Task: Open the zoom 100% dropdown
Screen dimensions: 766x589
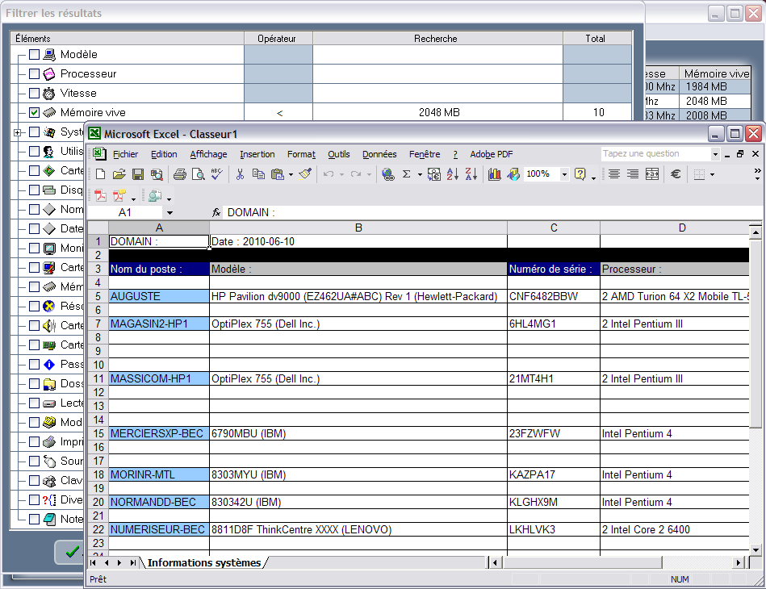Action: [x=564, y=173]
